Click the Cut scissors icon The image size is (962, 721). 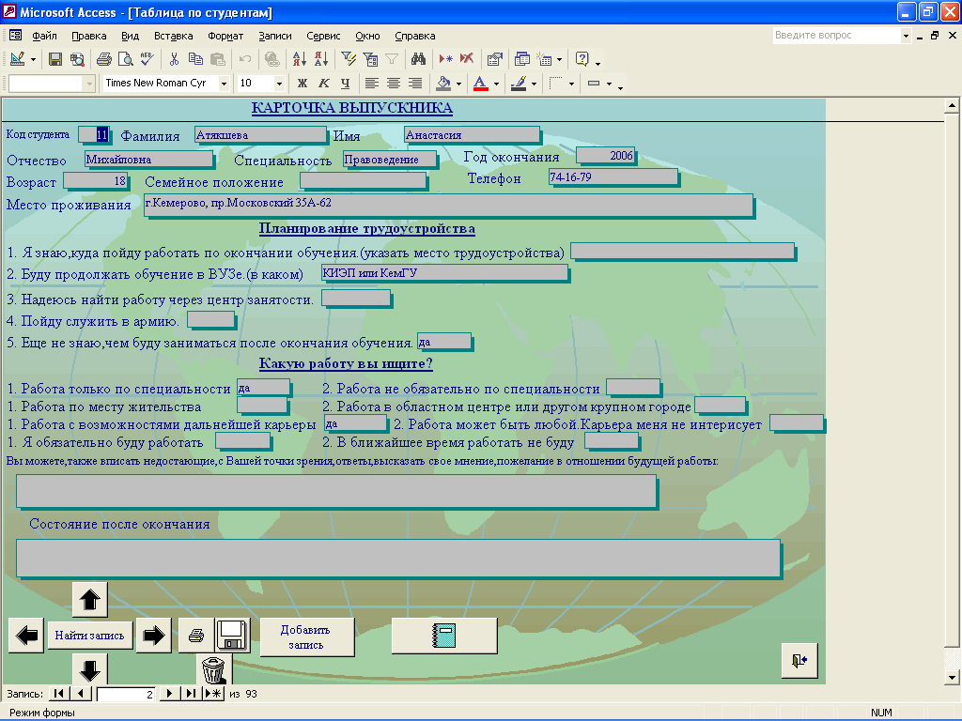[x=174, y=59]
